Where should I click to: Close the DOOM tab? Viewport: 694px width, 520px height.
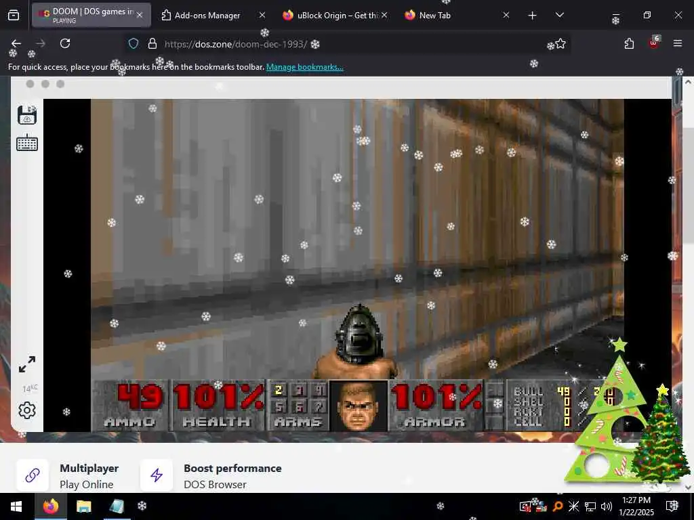click(140, 15)
